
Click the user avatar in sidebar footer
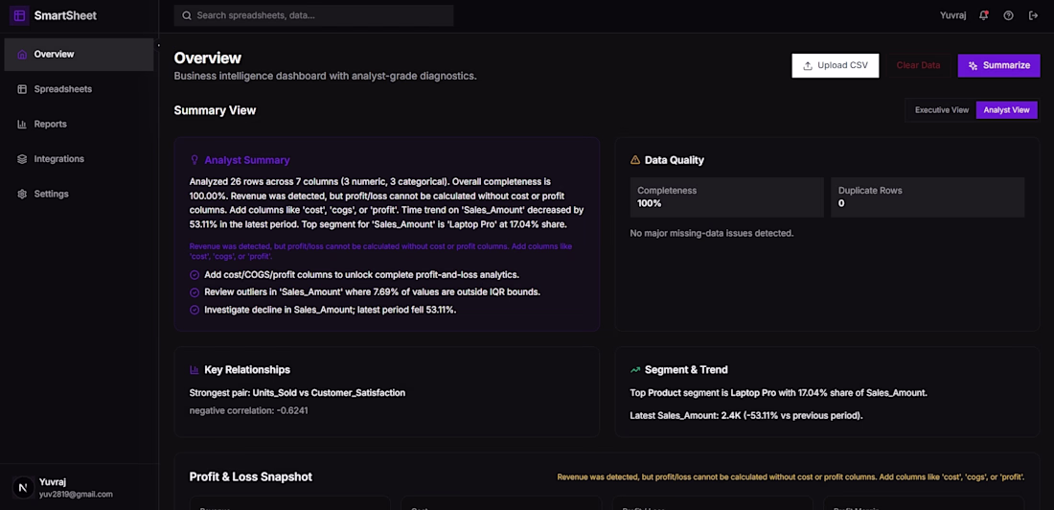24,488
